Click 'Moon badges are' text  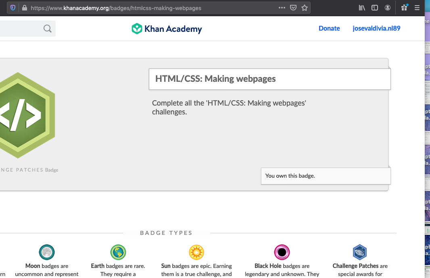pos(47,266)
